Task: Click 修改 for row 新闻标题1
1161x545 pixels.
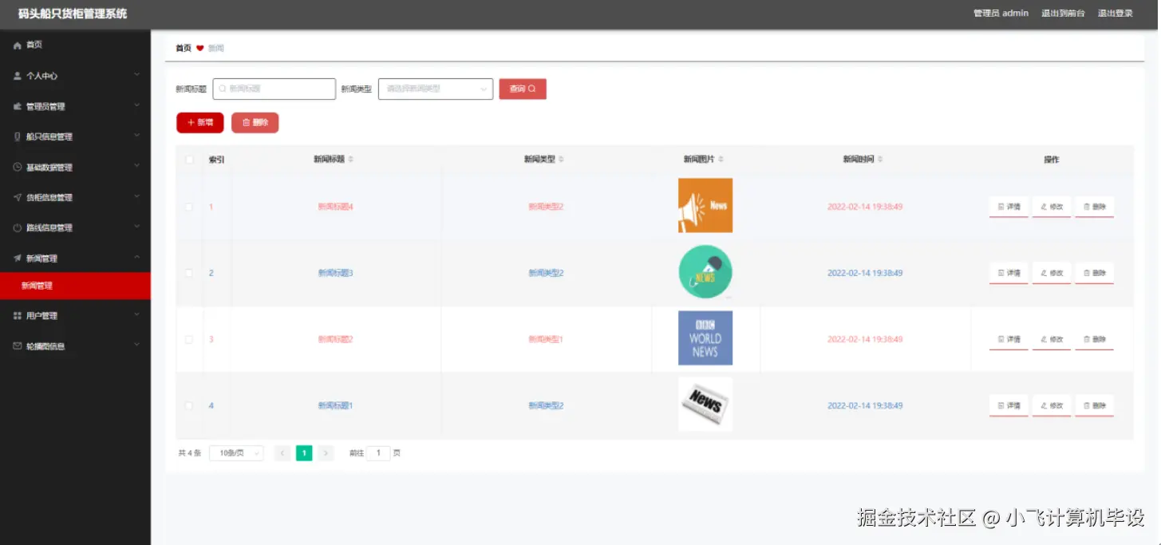Action: [x=1052, y=405]
